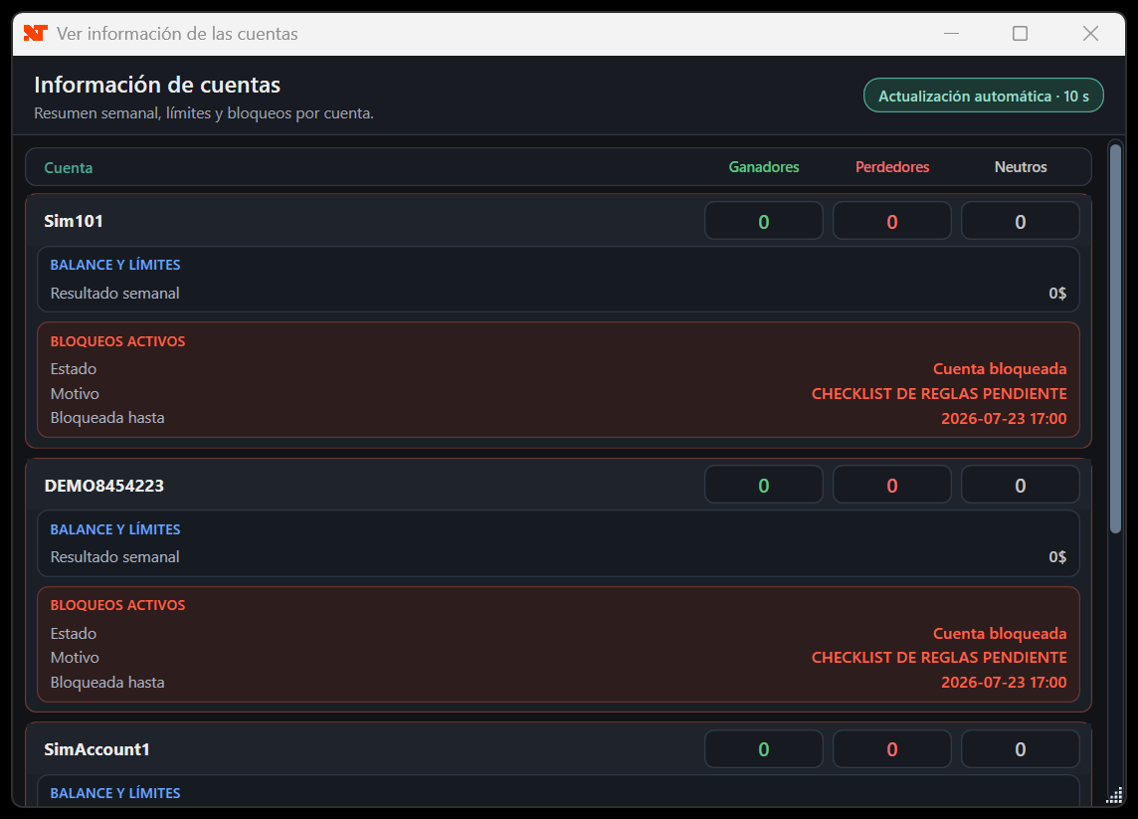This screenshot has width=1138, height=819.
Task: Click the DEMO8454223 Neutros count box
Action: [1021, 485]
